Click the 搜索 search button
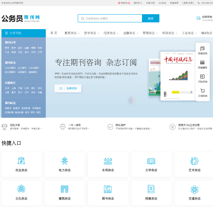 151,18
